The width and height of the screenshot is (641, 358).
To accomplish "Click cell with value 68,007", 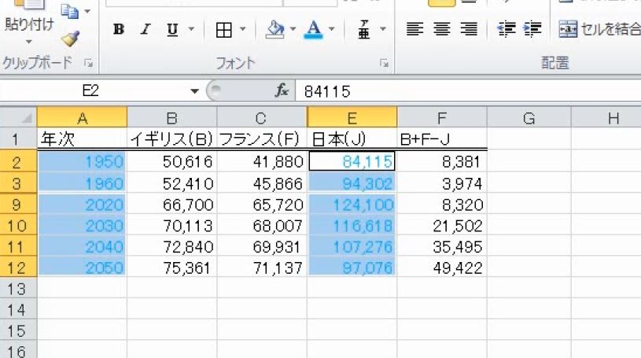I will pos(262,226).
